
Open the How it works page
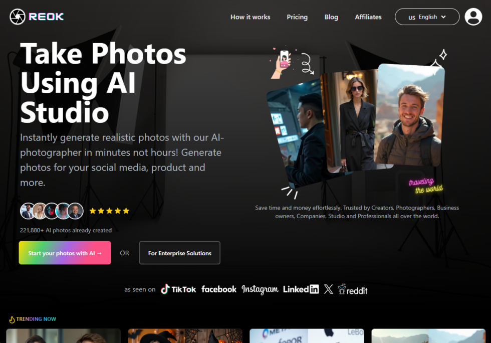click(250, 17)
